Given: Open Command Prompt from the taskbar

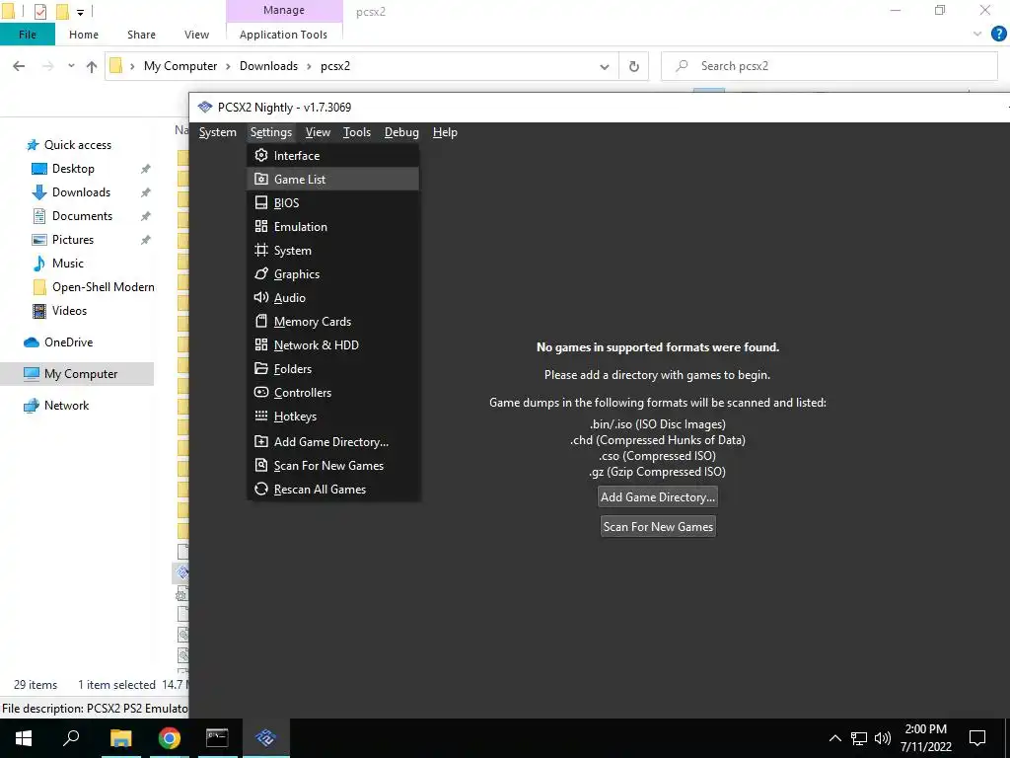Looking at the screenshot, I should tap(217, 737).
